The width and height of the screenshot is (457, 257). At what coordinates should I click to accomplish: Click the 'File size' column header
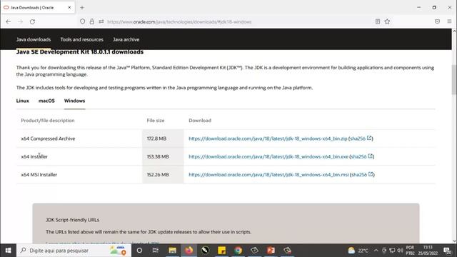pos(156,121)
